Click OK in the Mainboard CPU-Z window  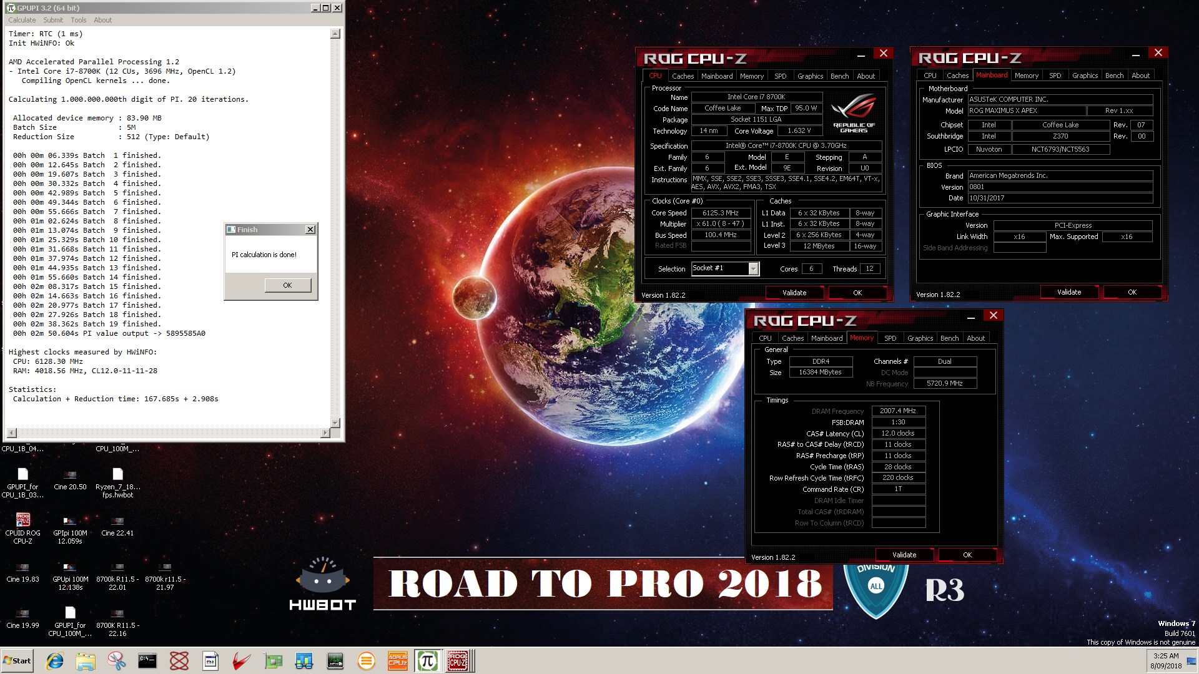coord(1132,292)
